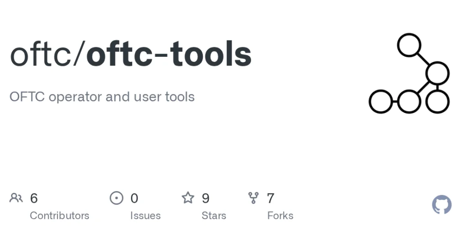Select the 'Forks' label

click(280, 216)
